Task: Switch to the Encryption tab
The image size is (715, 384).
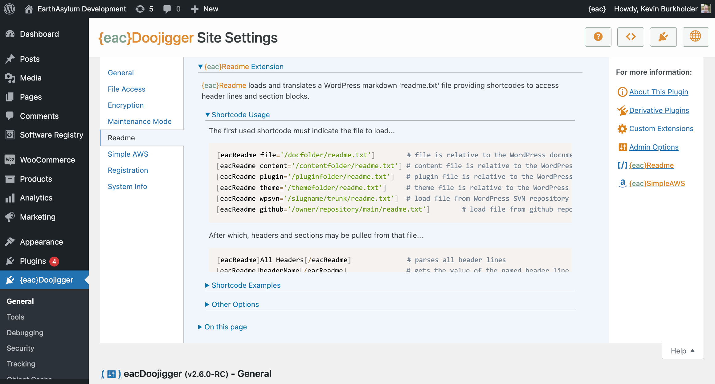Action: pyautogui.click(x=125, y=105)
